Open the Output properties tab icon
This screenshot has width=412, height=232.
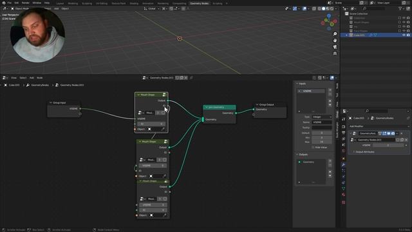(x=343, y=133)
